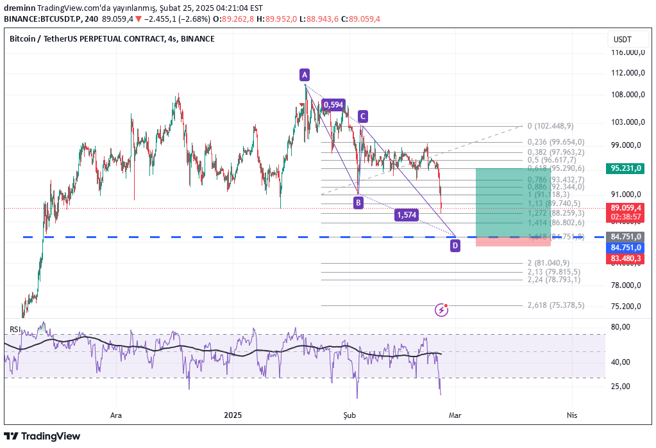Select the green take-profit zone box

click(x=513, y=202)
